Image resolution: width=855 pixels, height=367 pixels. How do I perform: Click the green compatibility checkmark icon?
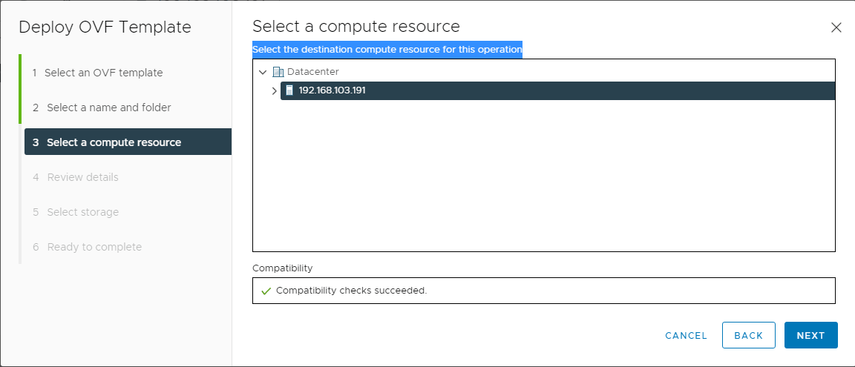tap(266, 291)
